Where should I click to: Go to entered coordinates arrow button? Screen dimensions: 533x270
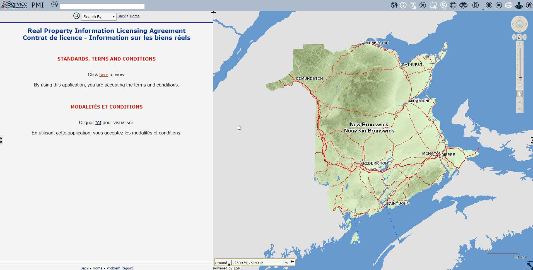click(x=292, y=262)
